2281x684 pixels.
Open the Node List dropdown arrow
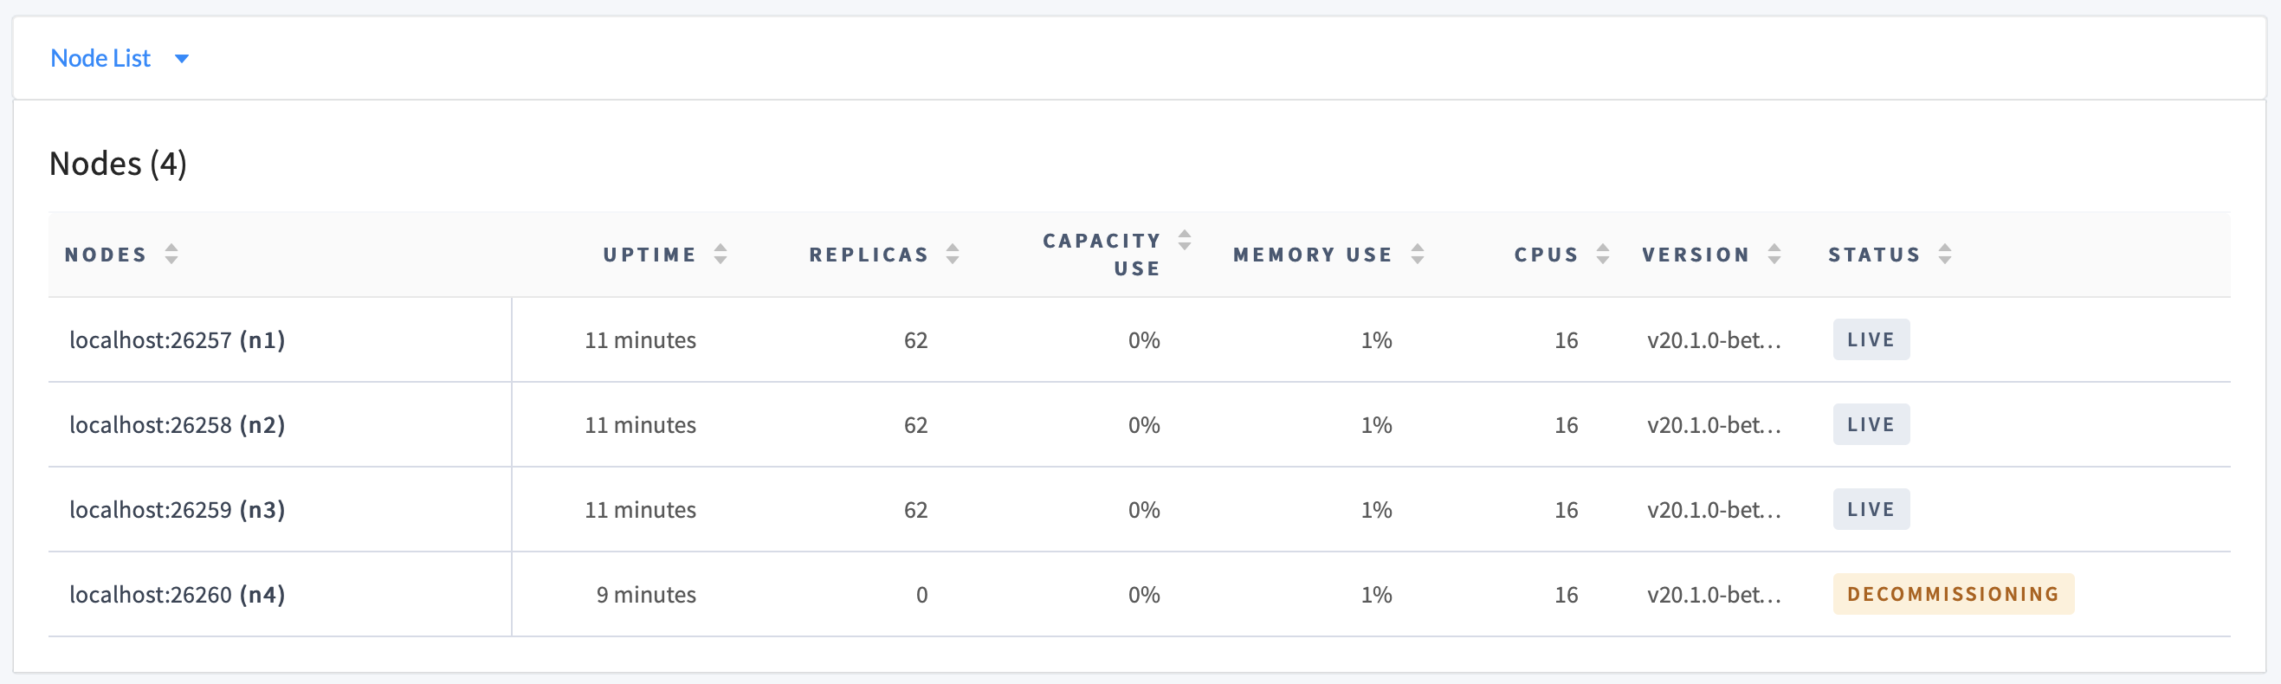[182, 59]
